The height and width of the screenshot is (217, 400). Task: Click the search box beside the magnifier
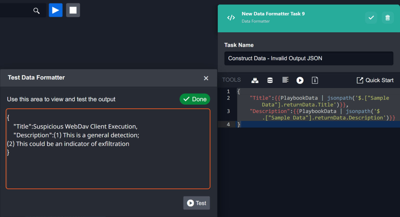click(15, 11)
